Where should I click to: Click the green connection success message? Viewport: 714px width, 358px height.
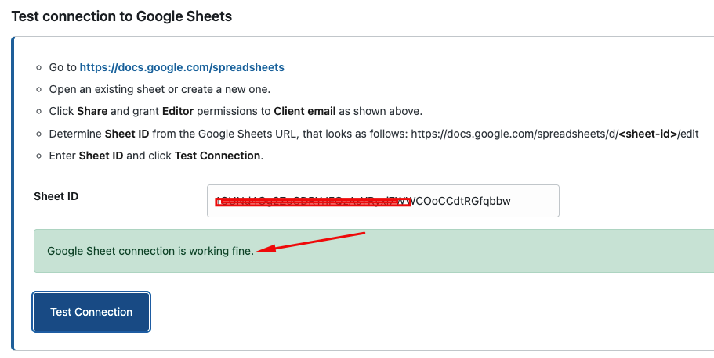click(373, 251)
